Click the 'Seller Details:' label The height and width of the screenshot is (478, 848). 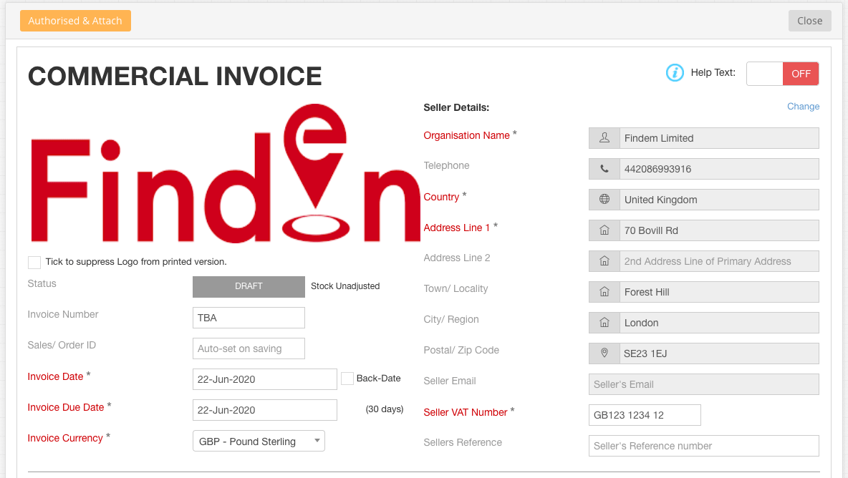[456, 107]
